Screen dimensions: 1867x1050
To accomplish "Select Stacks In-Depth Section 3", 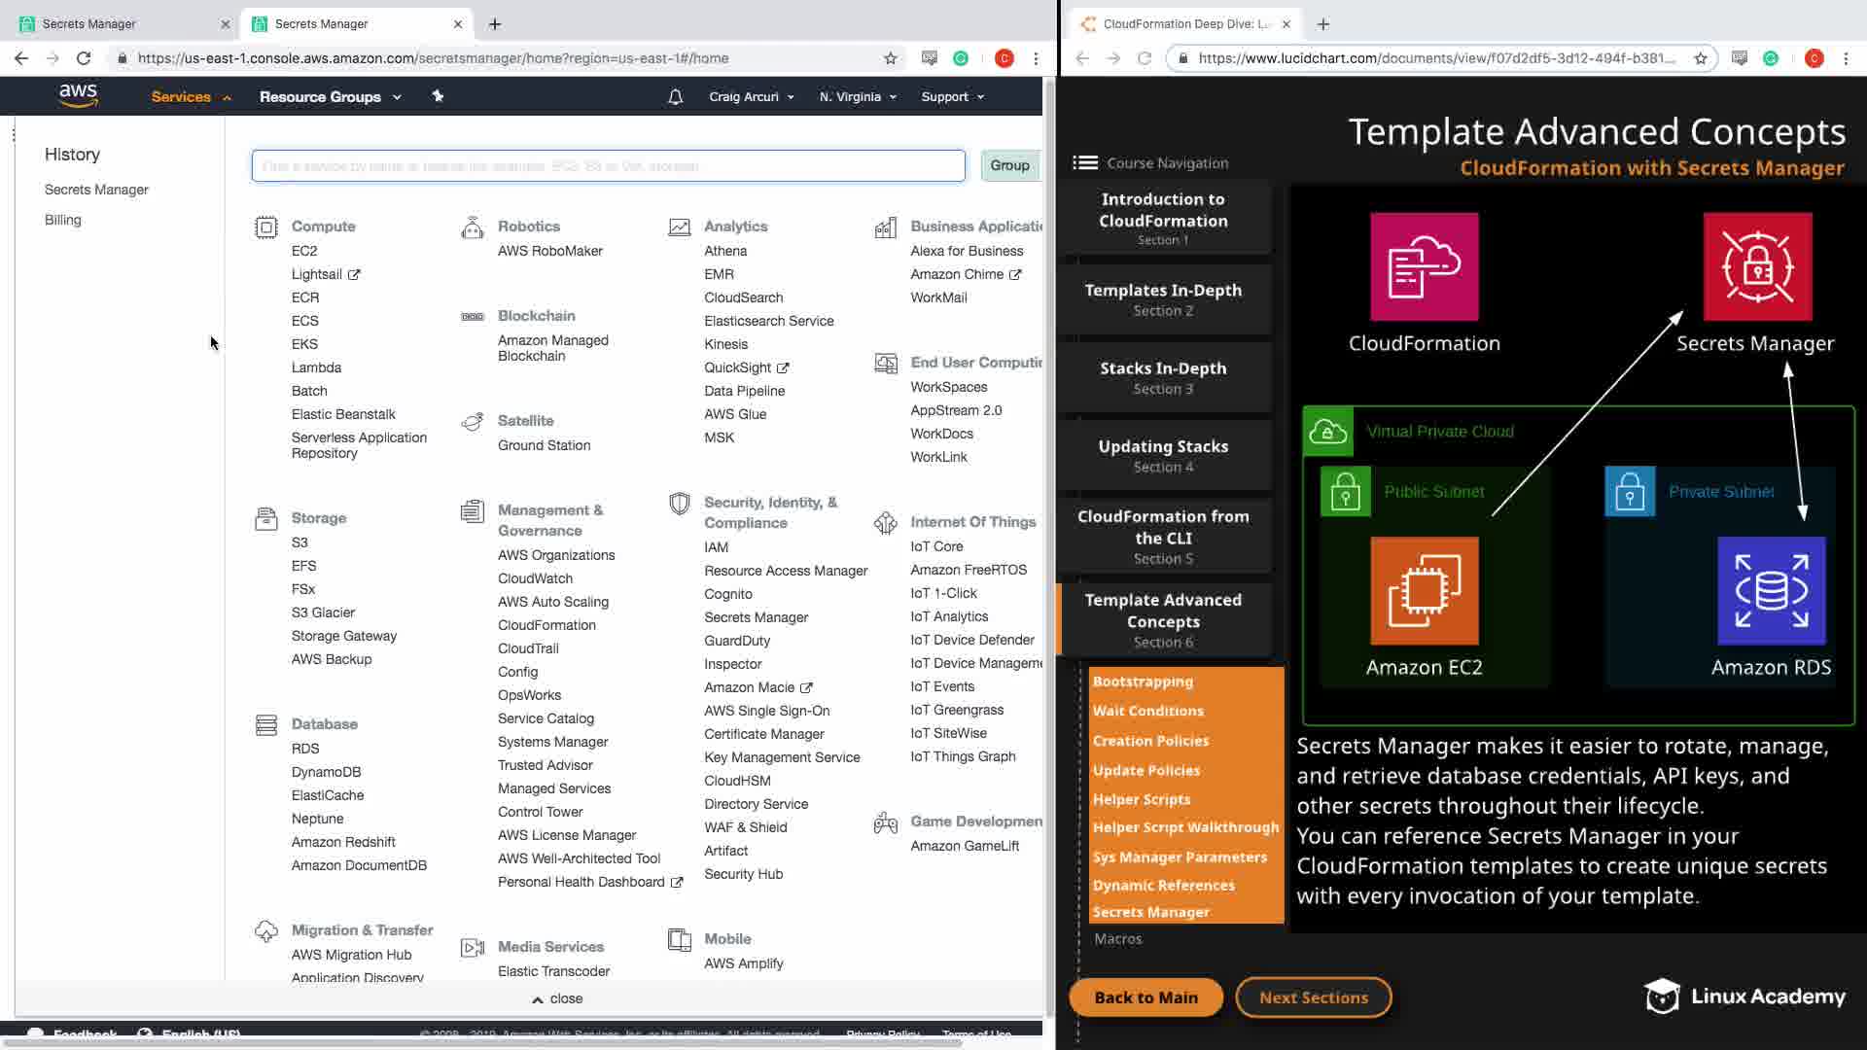I will click(1163, 377).
